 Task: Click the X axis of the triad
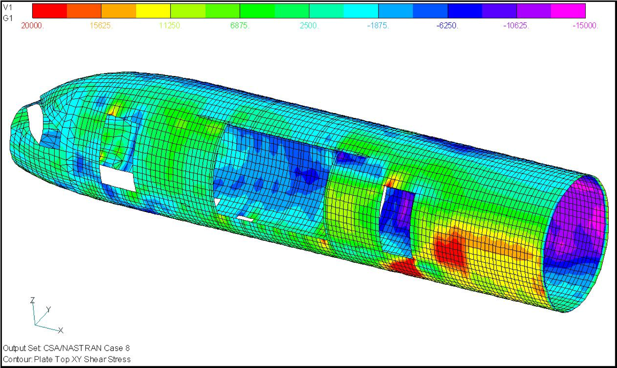click(x=60, y=330)
